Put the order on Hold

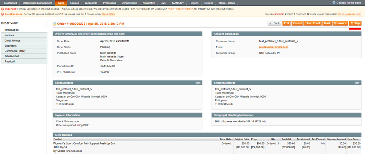point(327,23)
